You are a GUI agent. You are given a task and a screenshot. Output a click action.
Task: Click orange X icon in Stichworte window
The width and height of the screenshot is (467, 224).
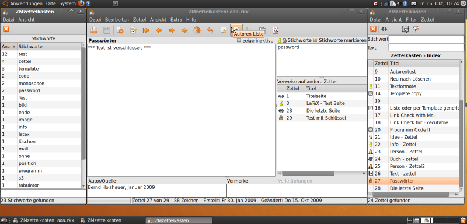6,29
